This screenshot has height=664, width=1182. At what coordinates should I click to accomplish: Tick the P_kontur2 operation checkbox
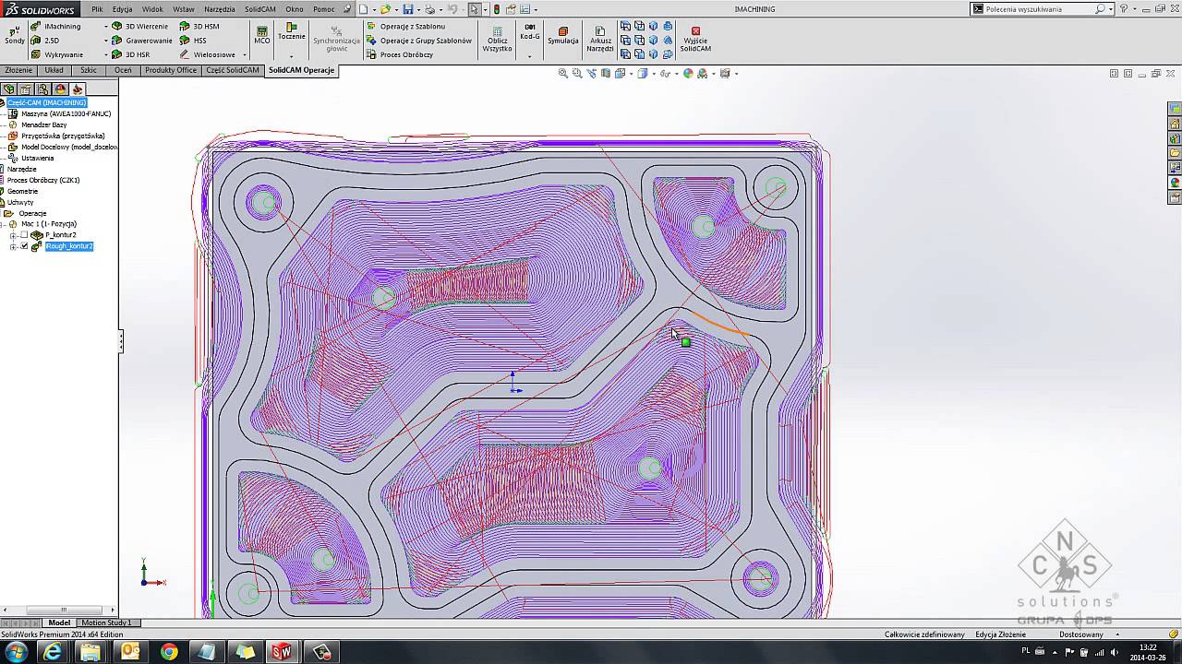(24, 235)
